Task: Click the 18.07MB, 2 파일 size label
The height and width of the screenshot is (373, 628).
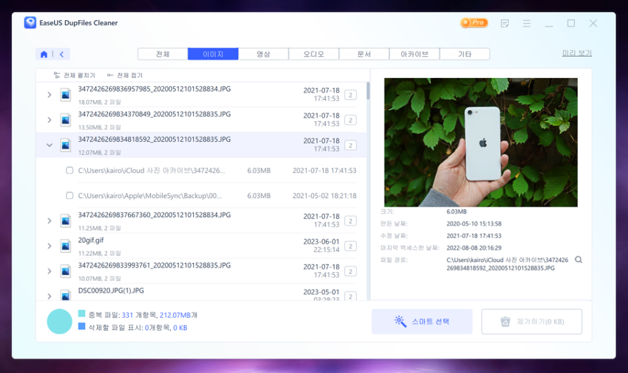Action: (x=99, y=102)
